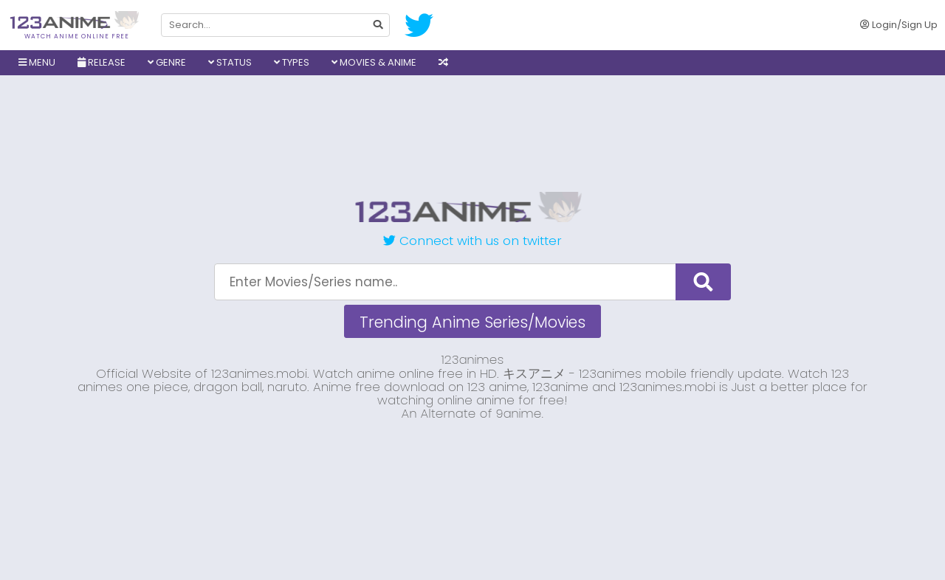Follow Connect with us on twitter link
945x580 pixels.
click(x=472, y=241)
